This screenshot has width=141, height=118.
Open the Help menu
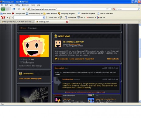(39, 5)
